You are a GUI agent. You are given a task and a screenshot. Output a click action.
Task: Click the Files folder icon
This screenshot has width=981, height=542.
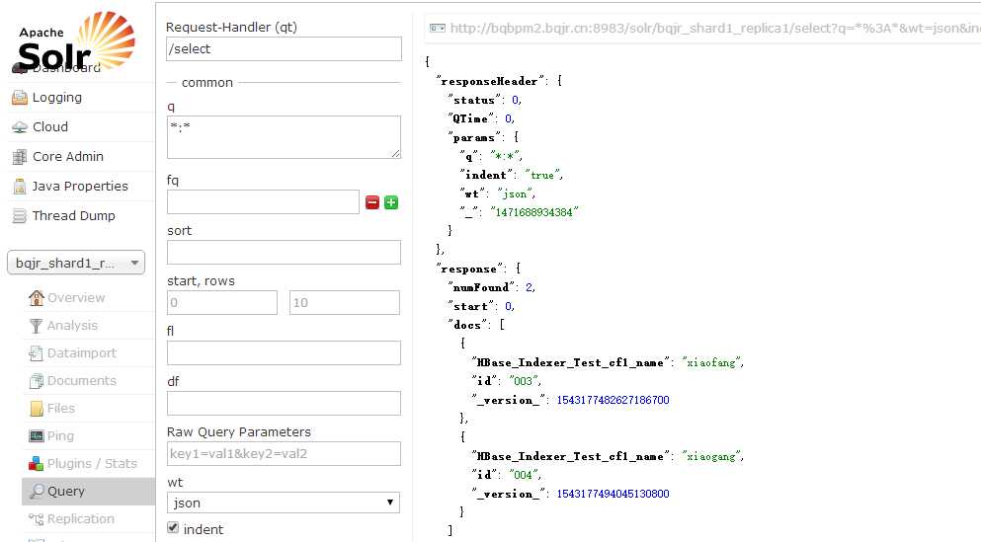(x=37, y=408)
